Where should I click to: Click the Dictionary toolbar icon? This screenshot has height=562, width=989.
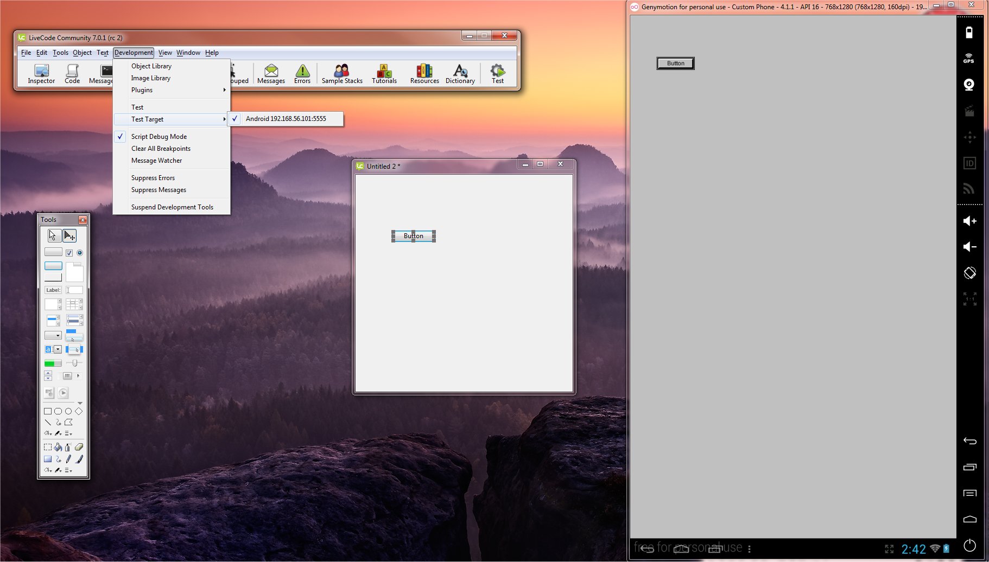coord(460,74)
